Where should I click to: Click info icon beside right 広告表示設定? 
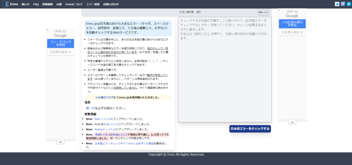[x=301, y=33]
